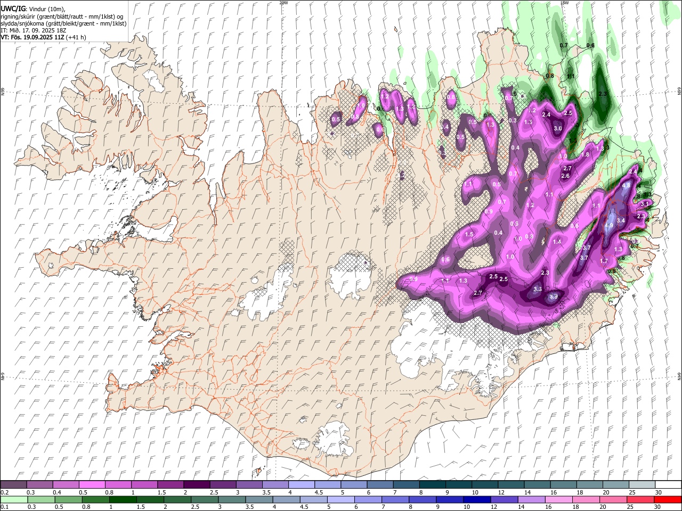Pick the dark green swatch between 1 and 1.5 lower scale
Viewport: 682px width, 511px height.
123,499
